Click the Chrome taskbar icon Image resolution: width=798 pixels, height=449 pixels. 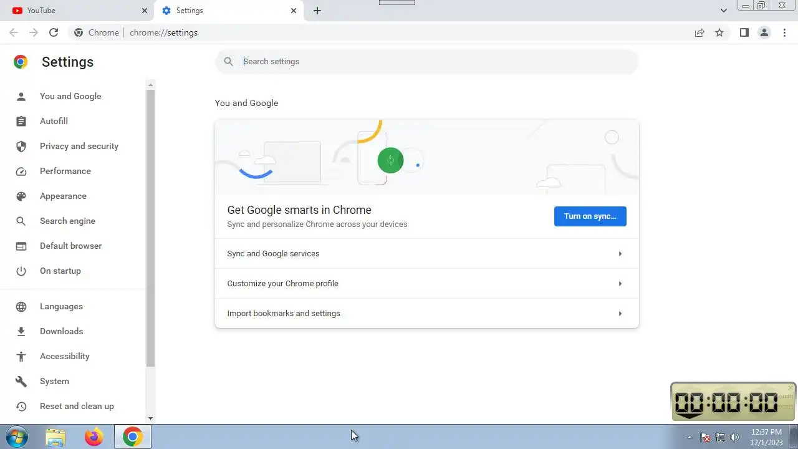click(x=132, y=437)
